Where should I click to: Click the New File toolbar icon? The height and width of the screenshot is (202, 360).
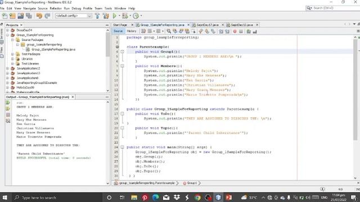tap(4, 16)
